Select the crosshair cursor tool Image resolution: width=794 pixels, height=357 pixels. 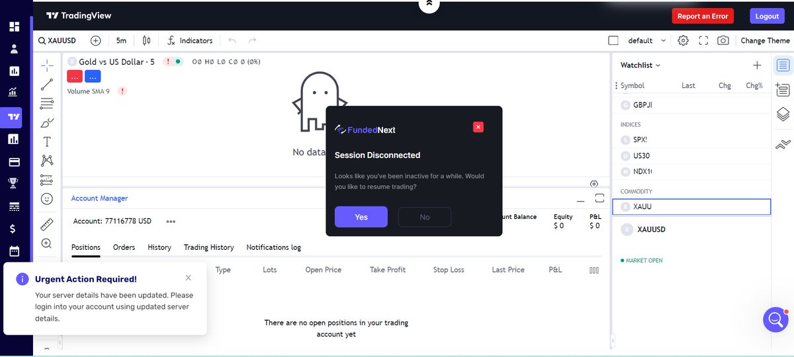click(47, 65)
